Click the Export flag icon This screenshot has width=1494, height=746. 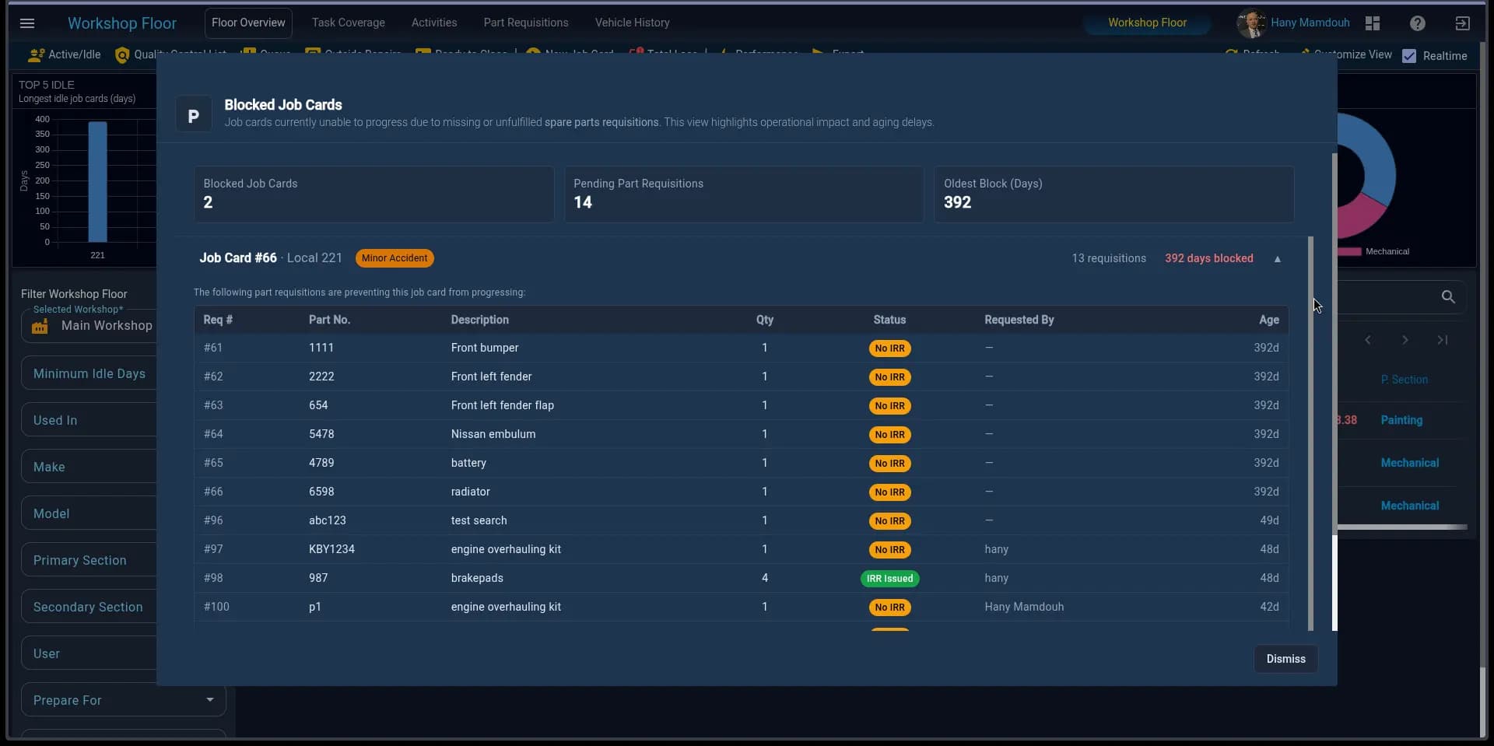tap(818, 52)
